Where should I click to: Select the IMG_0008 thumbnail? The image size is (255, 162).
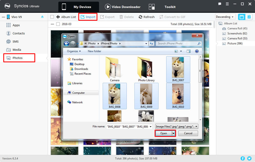115,96
